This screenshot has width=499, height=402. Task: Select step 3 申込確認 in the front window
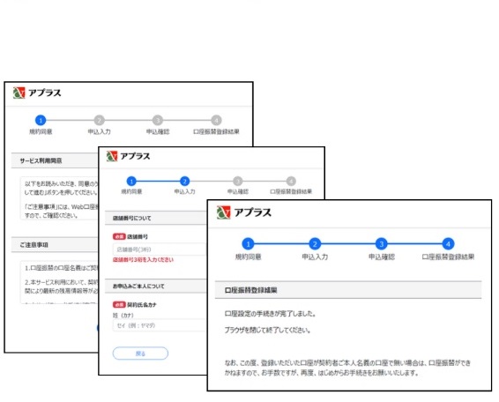tap(381, 244)
